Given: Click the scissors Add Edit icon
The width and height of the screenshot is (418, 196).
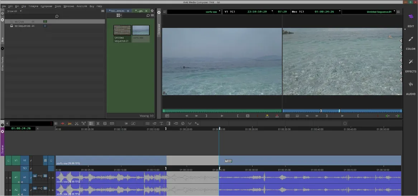Looking at the screenshot, I should point(77,123).
